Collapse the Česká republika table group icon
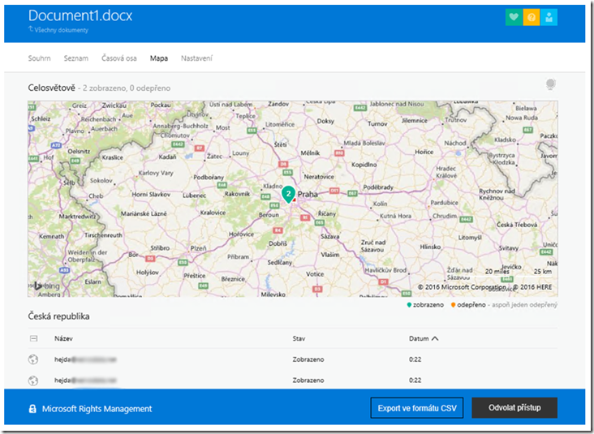 pyautogui.click(x=34, y=338)
